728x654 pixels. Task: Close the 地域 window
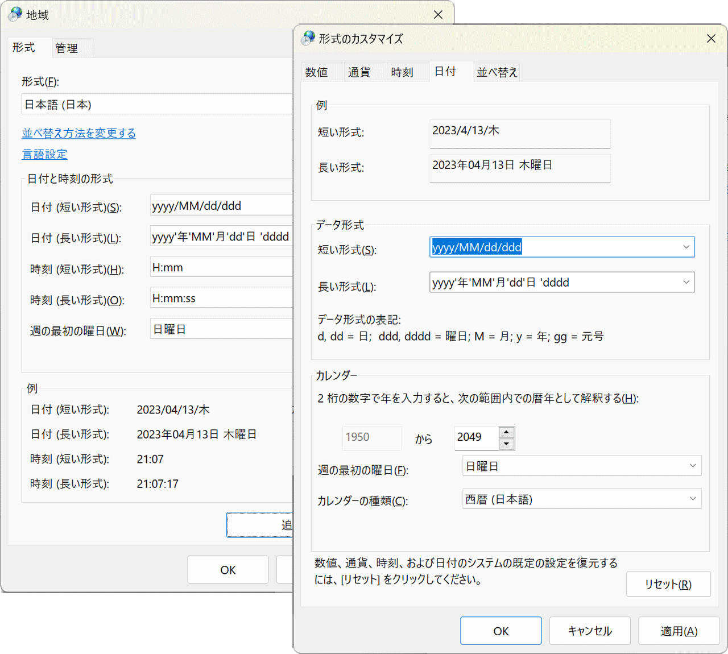pos(438,14)
